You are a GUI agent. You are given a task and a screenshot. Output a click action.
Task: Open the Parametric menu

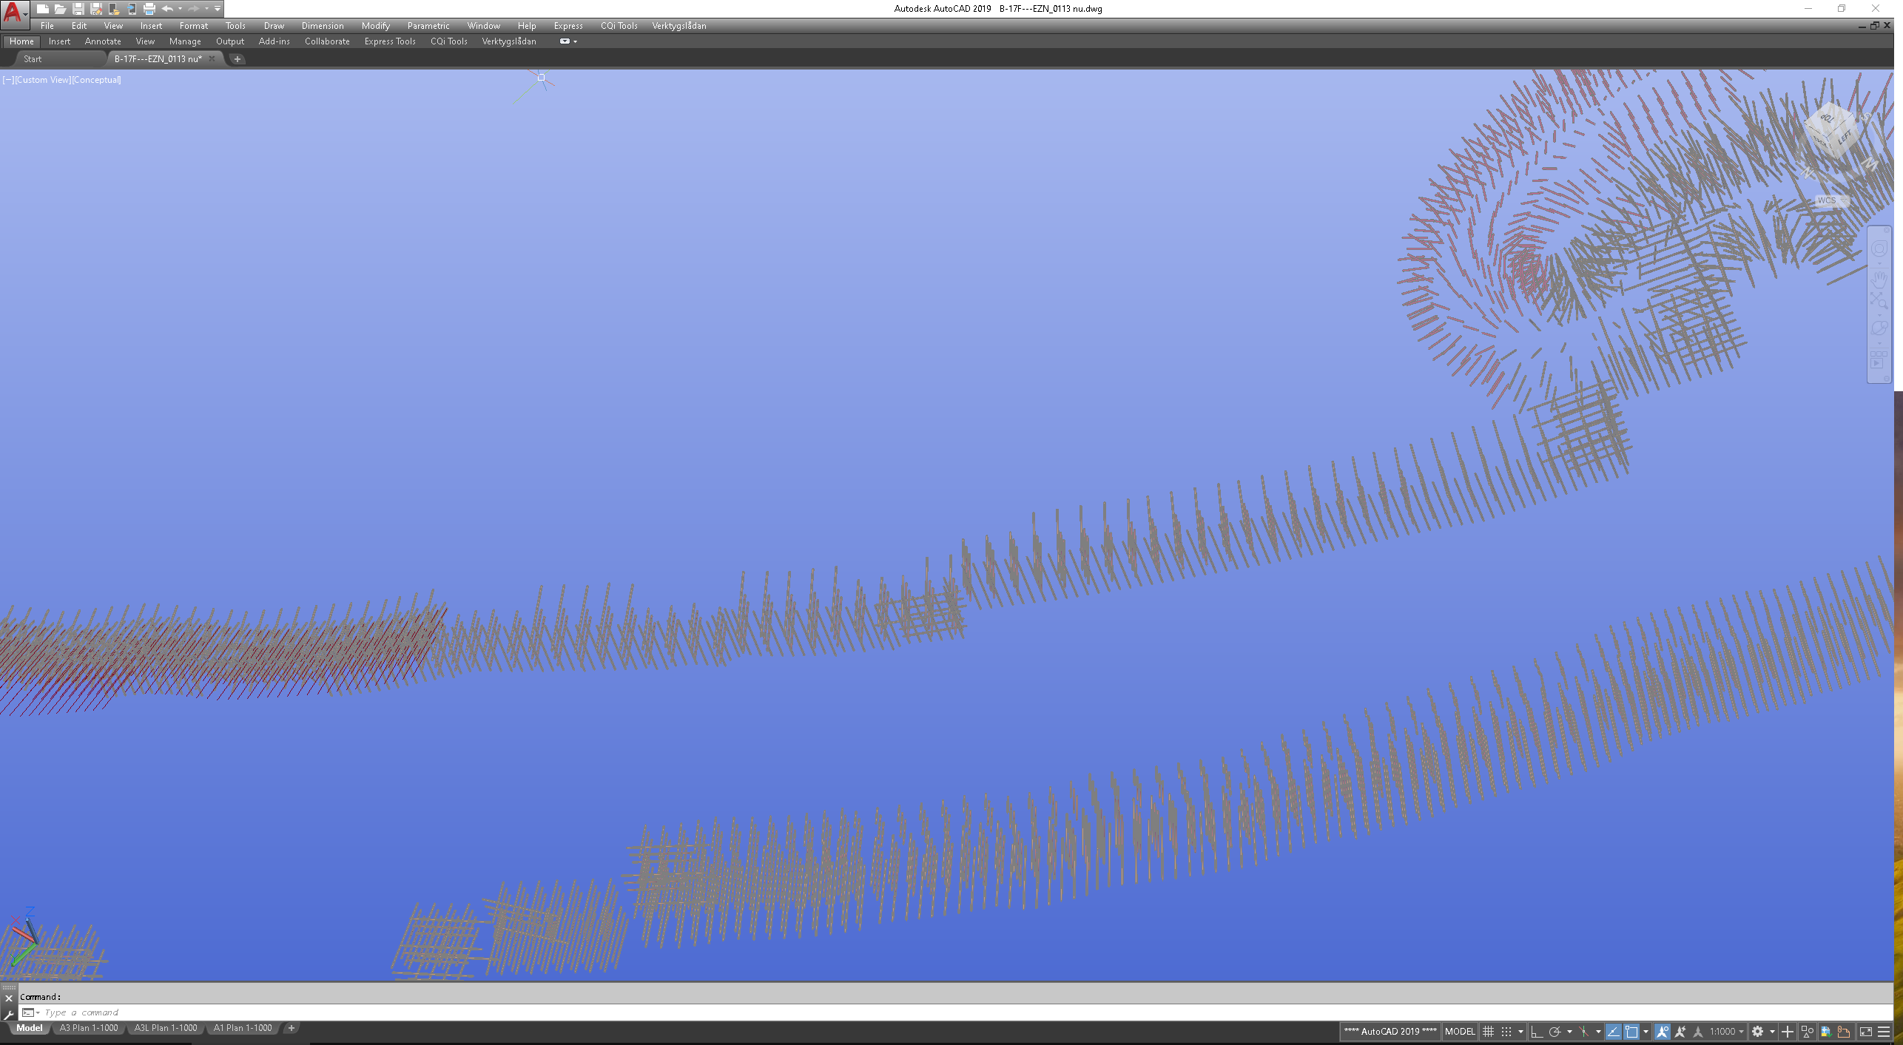(428, 26)
